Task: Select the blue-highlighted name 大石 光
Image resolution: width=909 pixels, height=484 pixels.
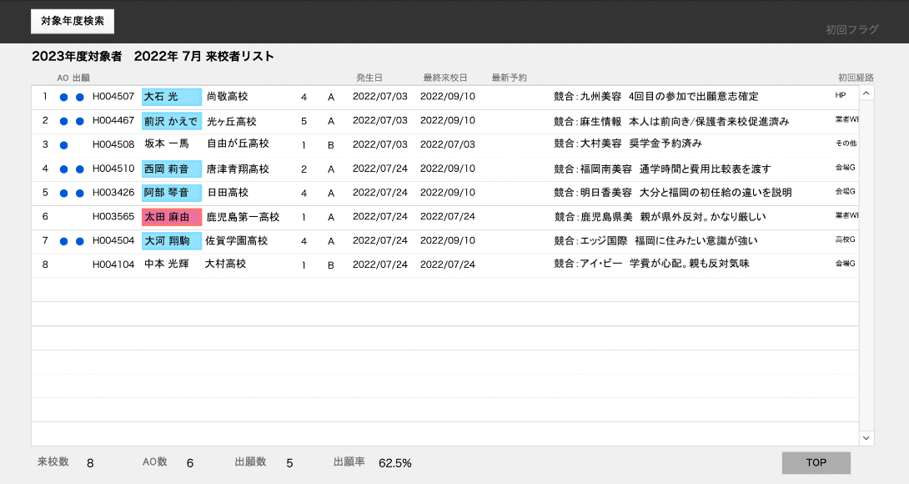Action: pos(171,97)
